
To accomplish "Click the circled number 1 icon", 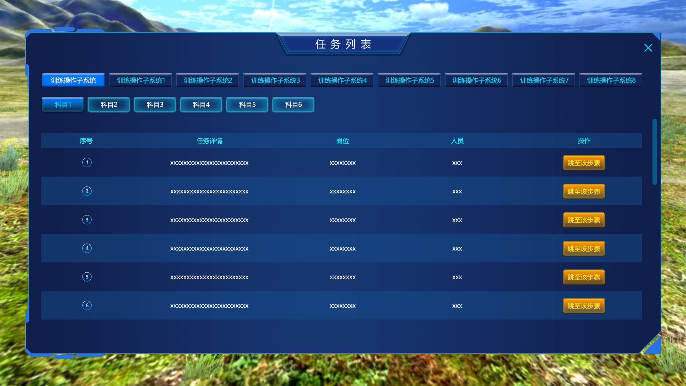I will [x=87, y=163].
